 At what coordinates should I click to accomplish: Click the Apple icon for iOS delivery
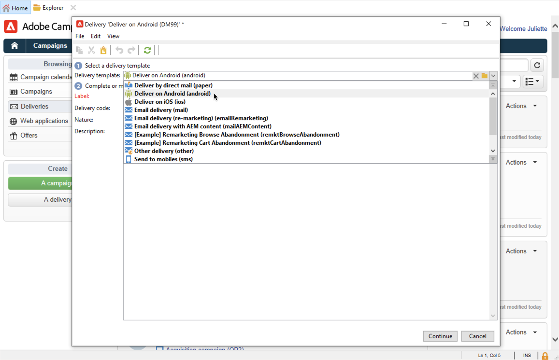point(129,102)
